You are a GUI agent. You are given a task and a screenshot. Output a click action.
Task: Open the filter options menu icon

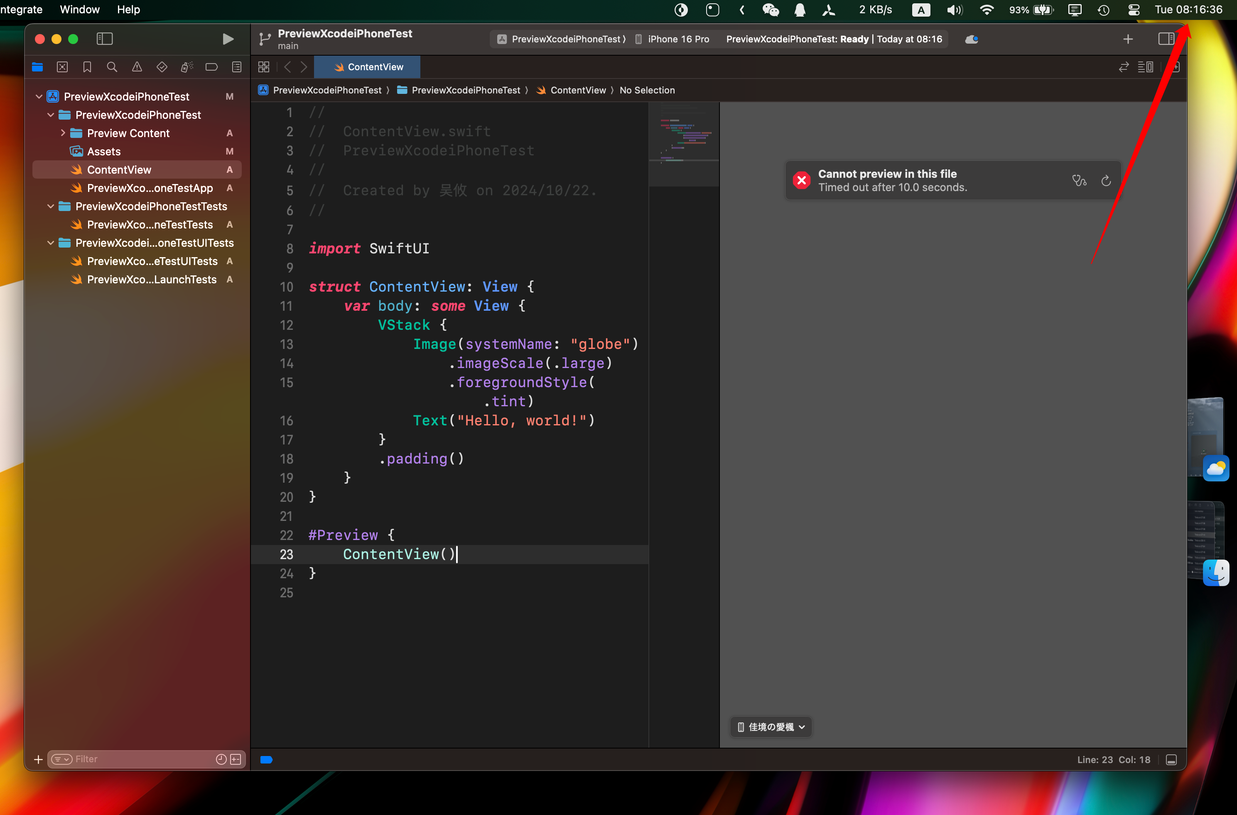click(61, 759)
